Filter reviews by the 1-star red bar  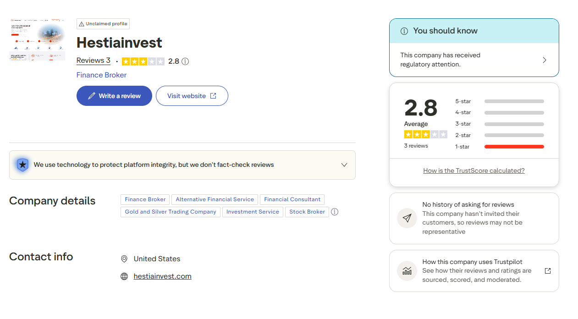(x=500, y=147)
